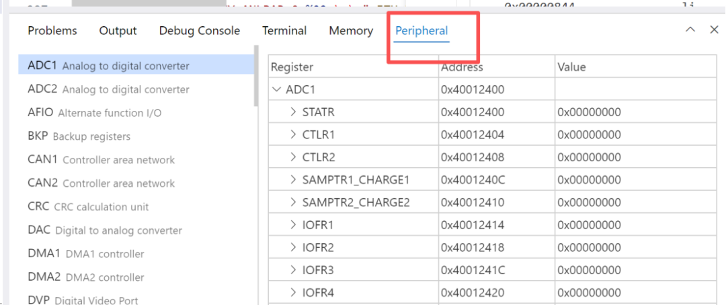Image resolution: width=726 pixels, height=305 pixels.
Task: Click the peripheral list vertical scrollbar
Action: [x=256, y=76]
